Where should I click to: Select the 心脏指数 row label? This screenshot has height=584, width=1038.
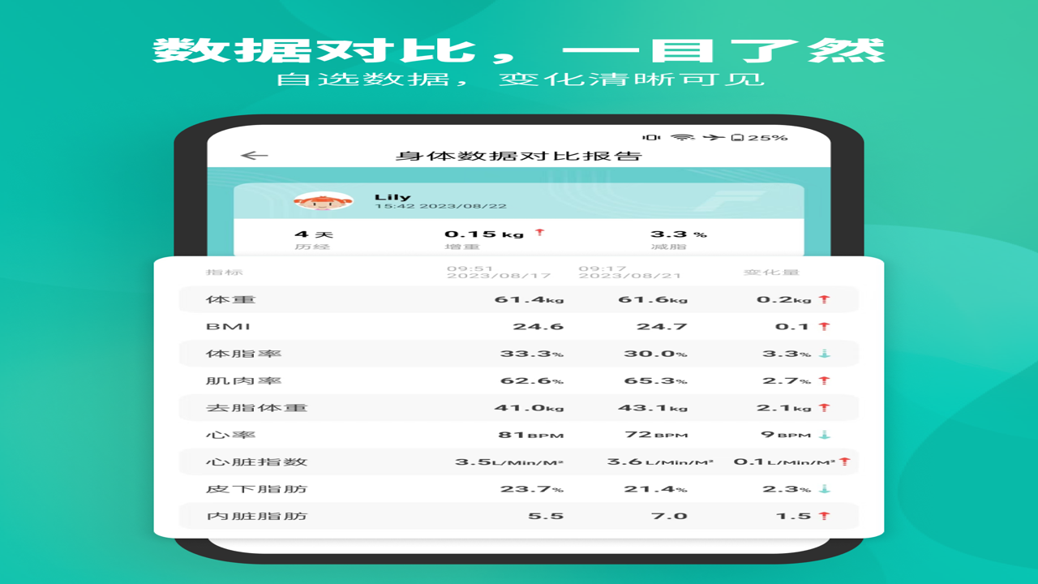pyautogui.click(x=256, y=462)
